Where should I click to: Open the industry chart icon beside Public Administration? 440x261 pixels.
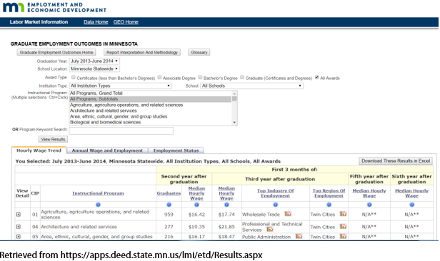299,236
